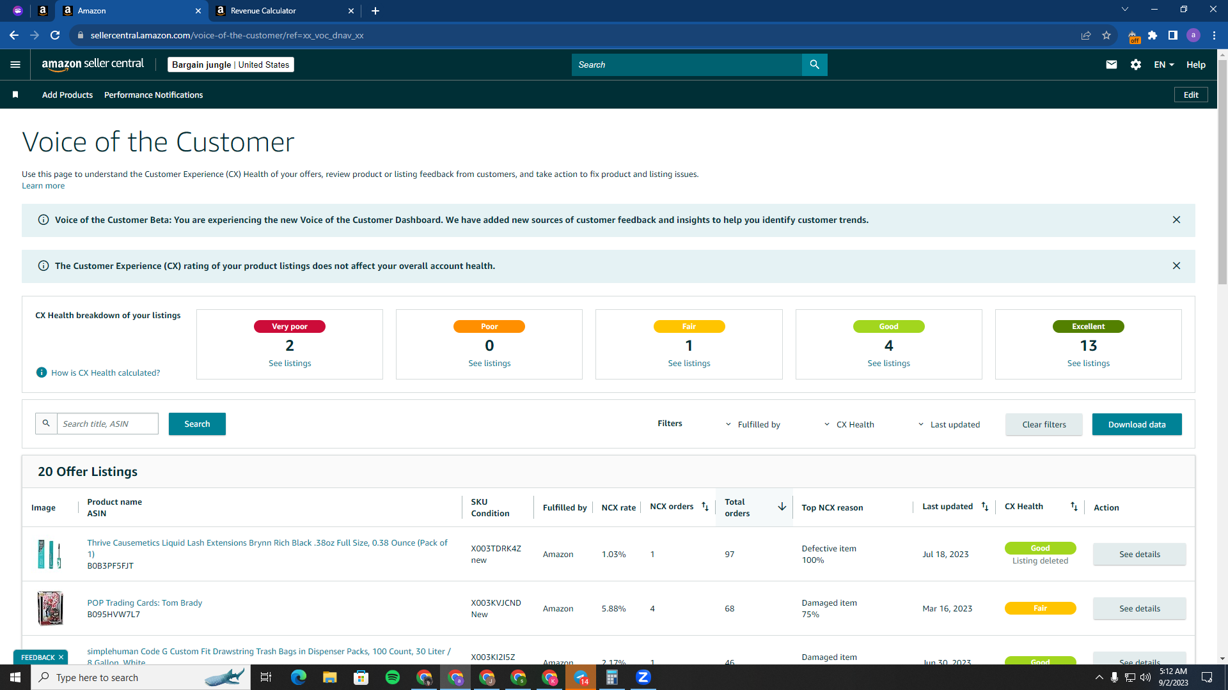Screen dimensions: 1228x690
Task: Bookmark this page with the star icon
Action: pyautogui.click(x=1106, y=35)
